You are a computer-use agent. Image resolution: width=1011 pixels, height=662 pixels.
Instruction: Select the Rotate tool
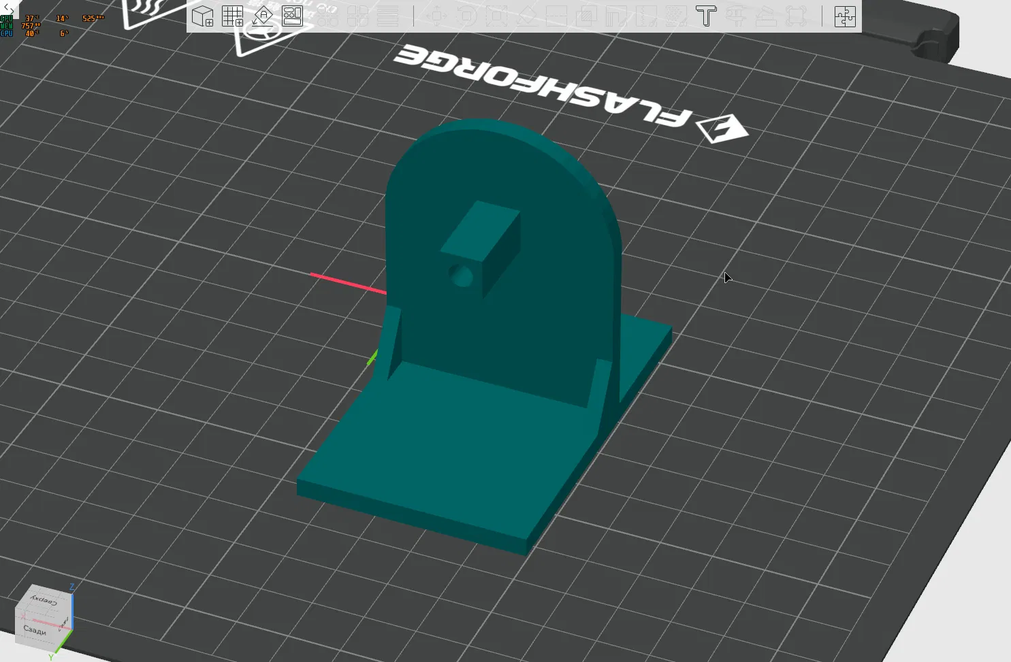pyautogui.click(x=466, y=16)
